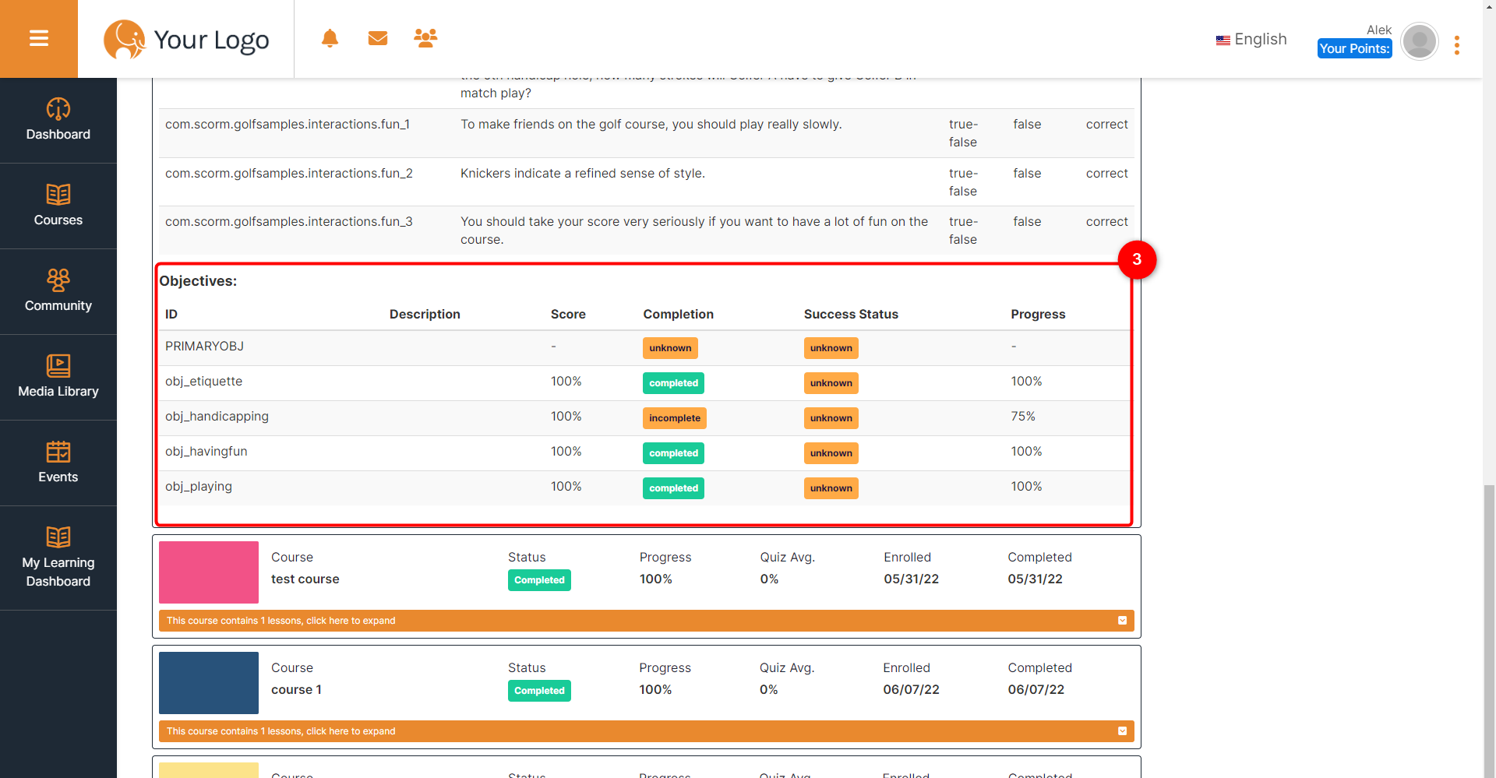1496x778 pixels.
Task: Click com.scorm.golfsamples.interactions.fun_1 ID
Action: tap(288, 124)
